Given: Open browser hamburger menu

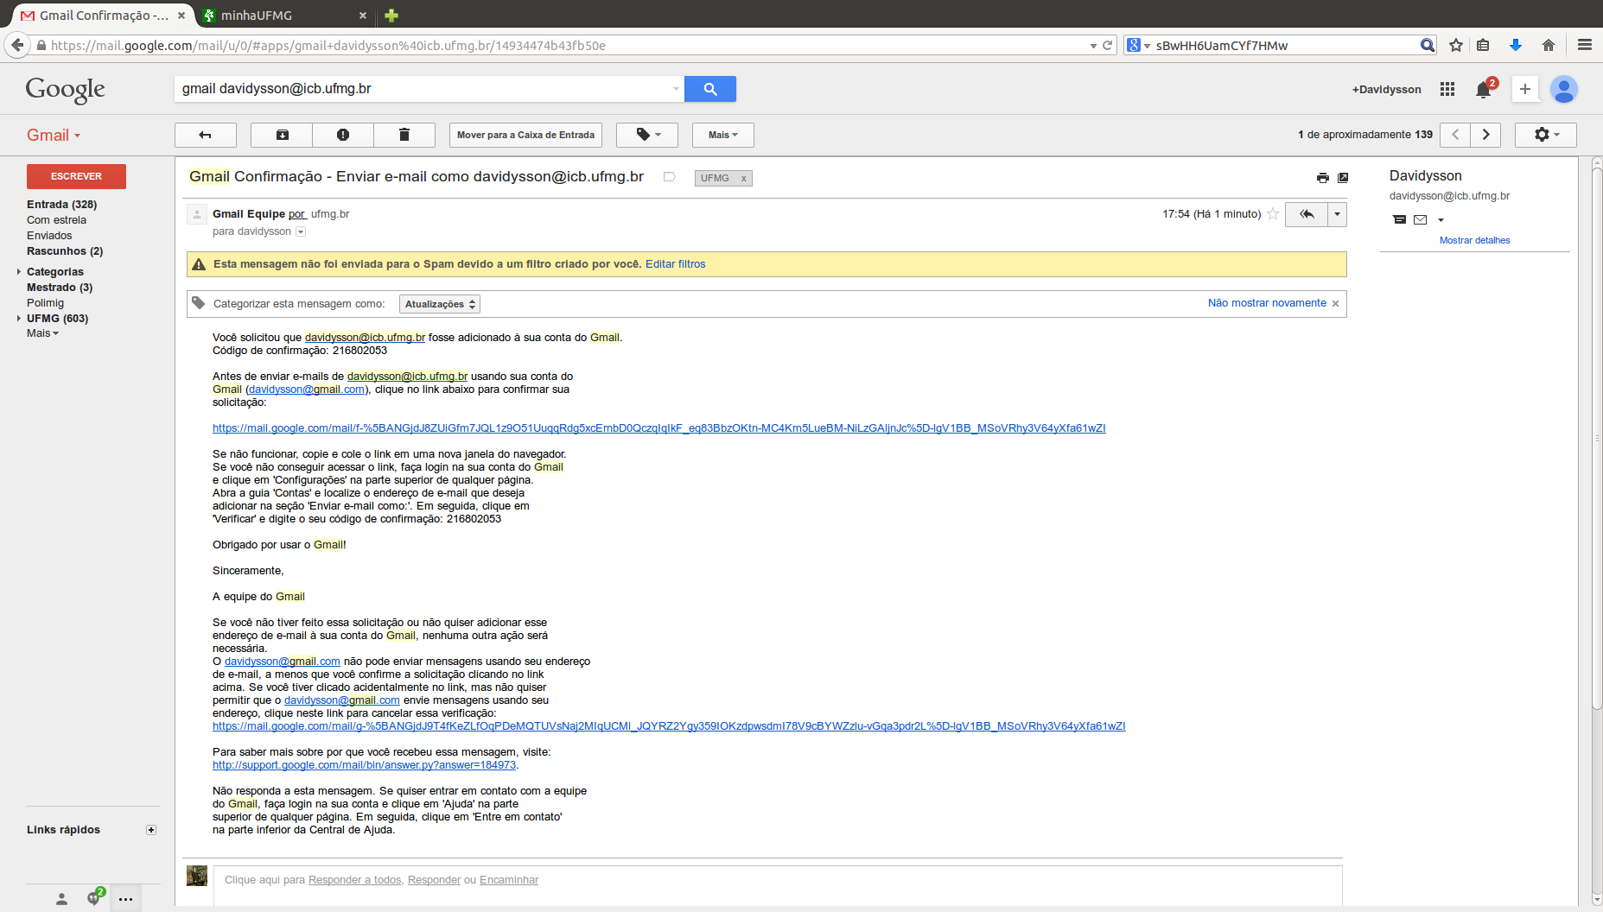Looking at the screenshot, I should [x=1584, y=45].
